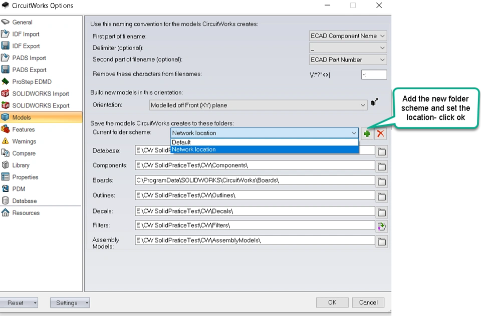This screenshot has width=481, height=316.
Task: Open the Settings button dropdown arrow
Action: (x=87, y=303)
